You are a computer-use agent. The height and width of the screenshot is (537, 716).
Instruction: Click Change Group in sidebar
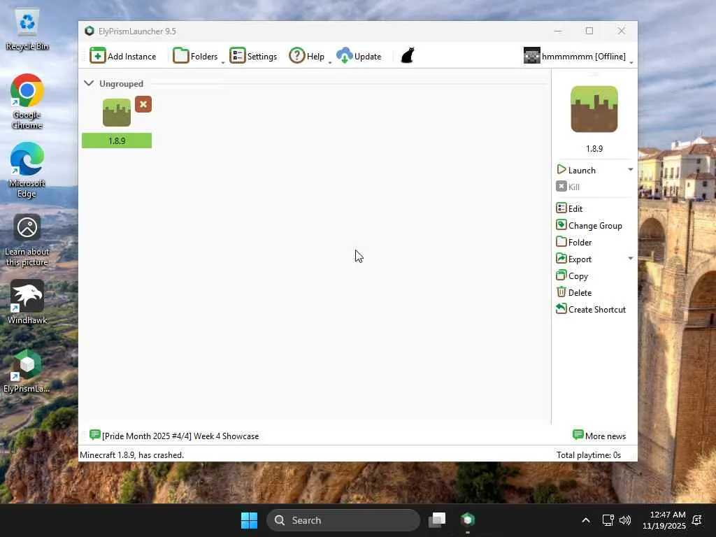point(589,225)
